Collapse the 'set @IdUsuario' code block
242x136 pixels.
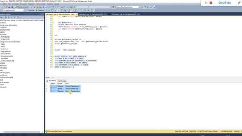tap(54, 23)
